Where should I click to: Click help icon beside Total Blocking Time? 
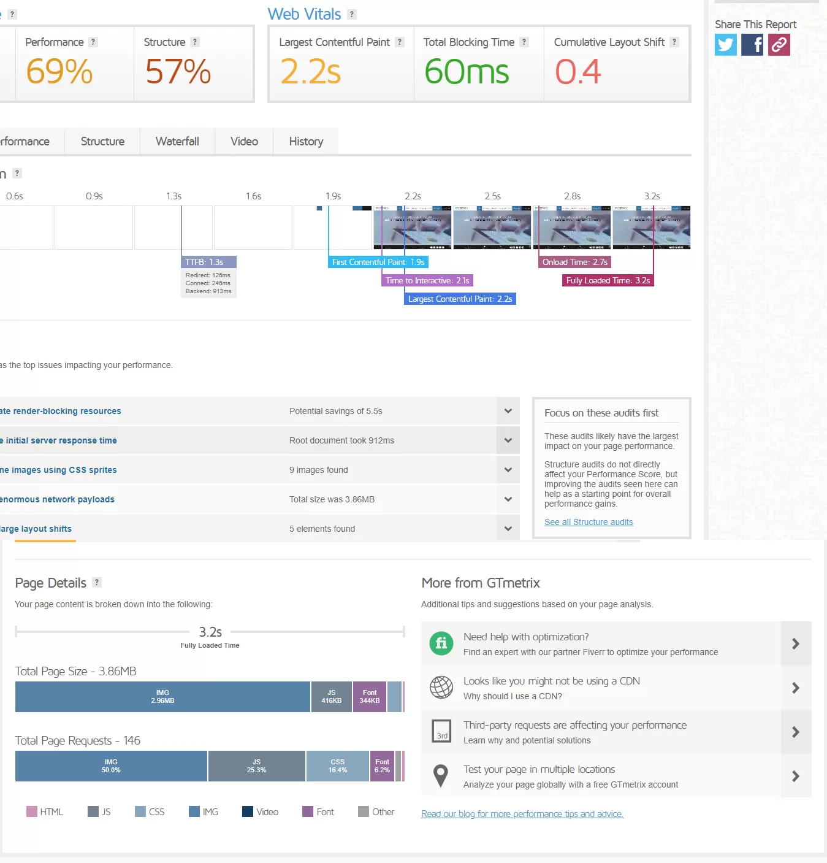tap(524, 42)
